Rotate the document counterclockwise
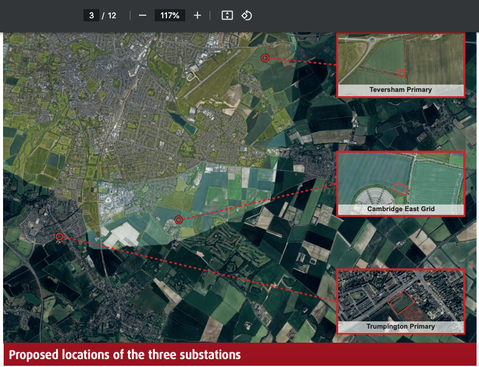The width and height of the screenshot is (479, 367). [x=246, y=15]
